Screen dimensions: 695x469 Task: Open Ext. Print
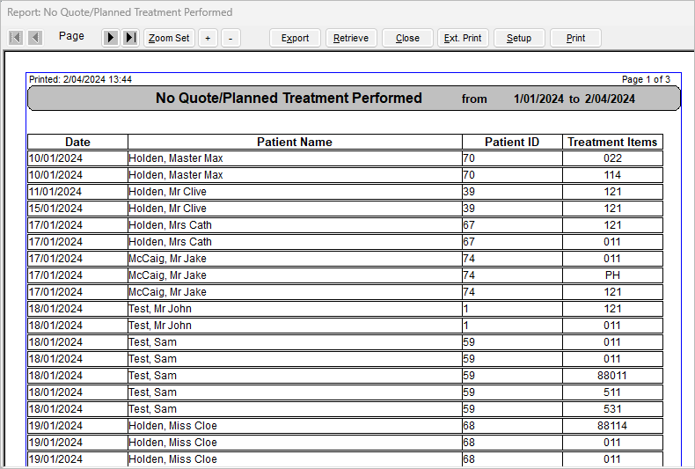point(463,38)
